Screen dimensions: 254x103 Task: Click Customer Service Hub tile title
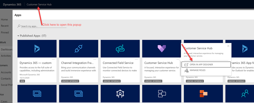pos(158,63)
